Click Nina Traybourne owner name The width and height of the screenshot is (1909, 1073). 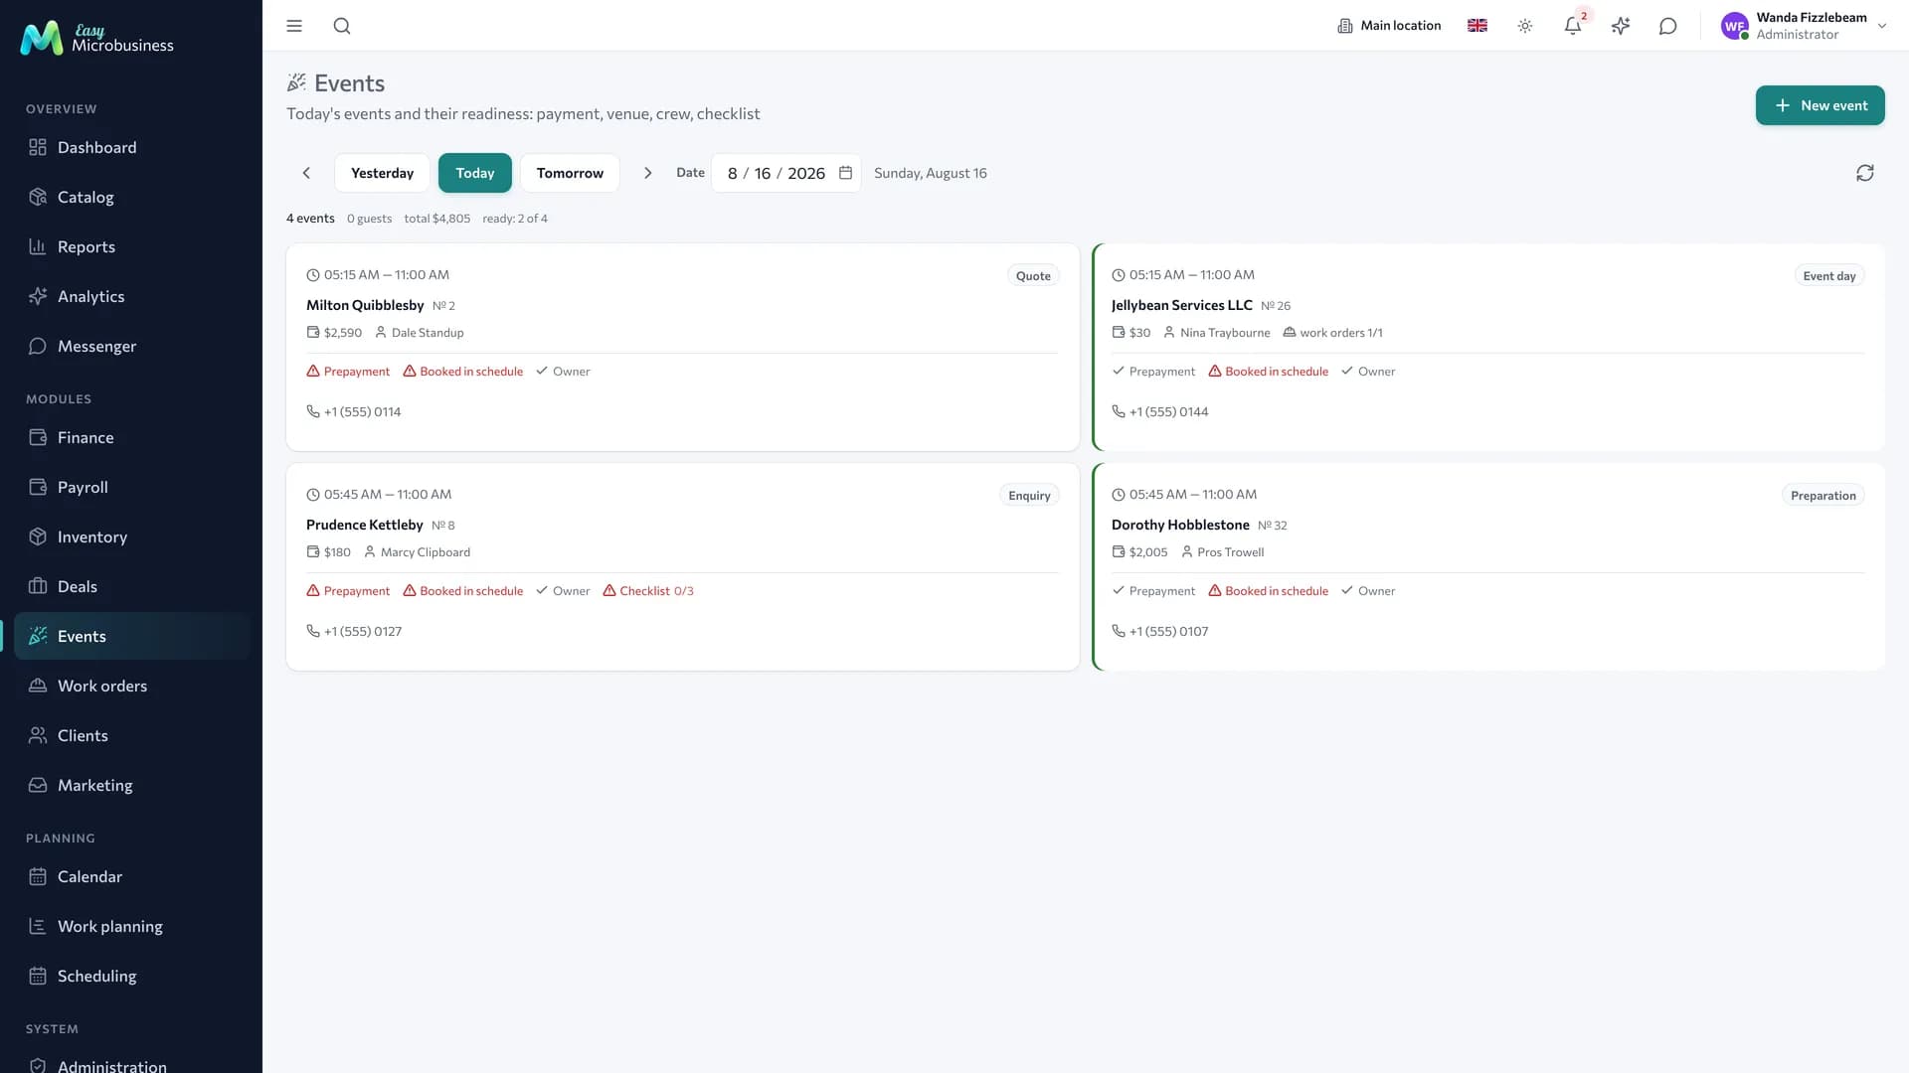1225,333
